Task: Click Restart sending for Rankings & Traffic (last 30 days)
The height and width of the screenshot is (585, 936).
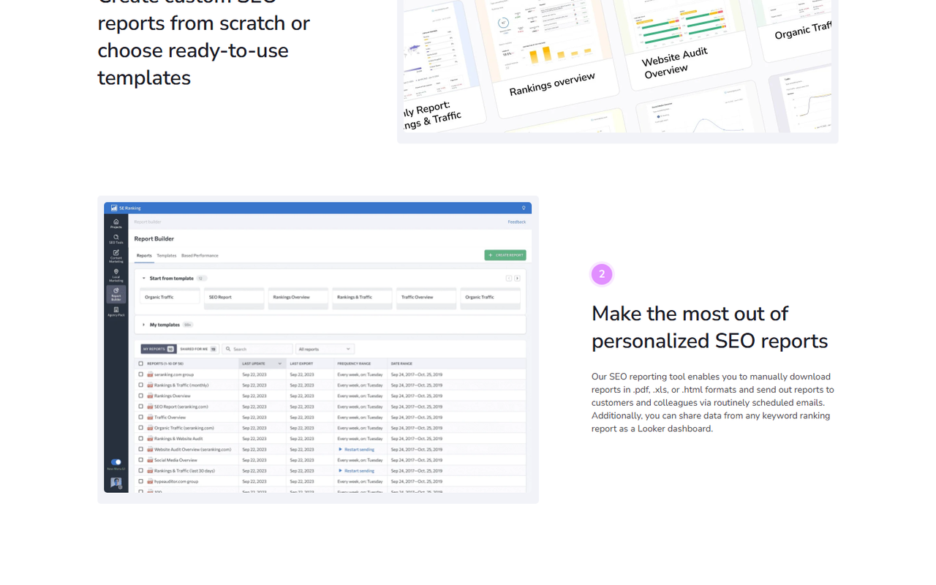Action: coord(359,471)
